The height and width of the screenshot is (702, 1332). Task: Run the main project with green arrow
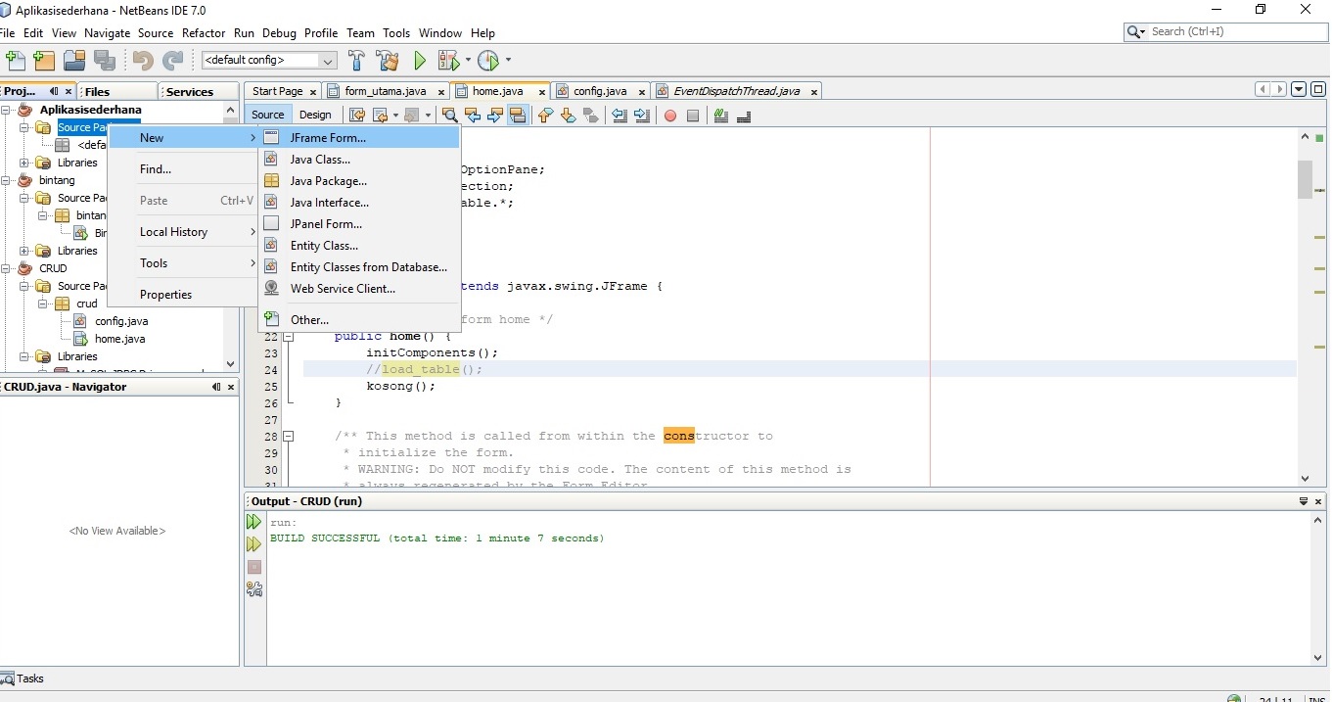pyautogui.click(x=420, y=61)
